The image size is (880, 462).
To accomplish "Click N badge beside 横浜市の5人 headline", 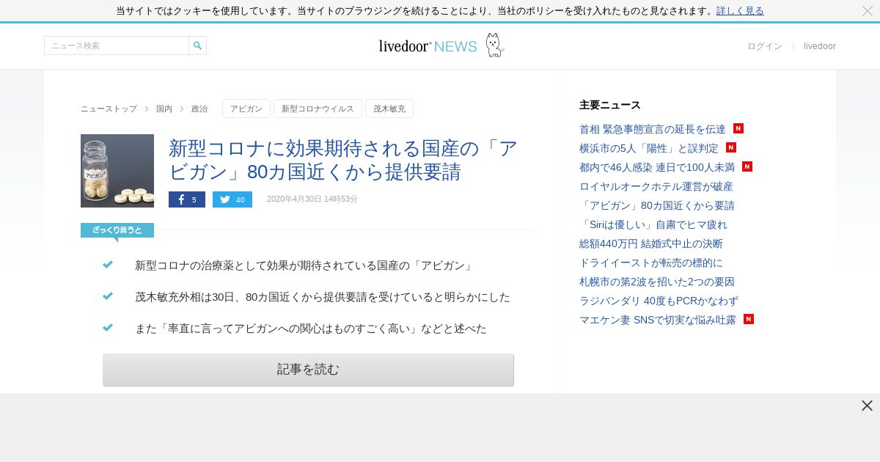I will tap(731, 147).
